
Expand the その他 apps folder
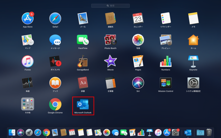coord(28,104)
